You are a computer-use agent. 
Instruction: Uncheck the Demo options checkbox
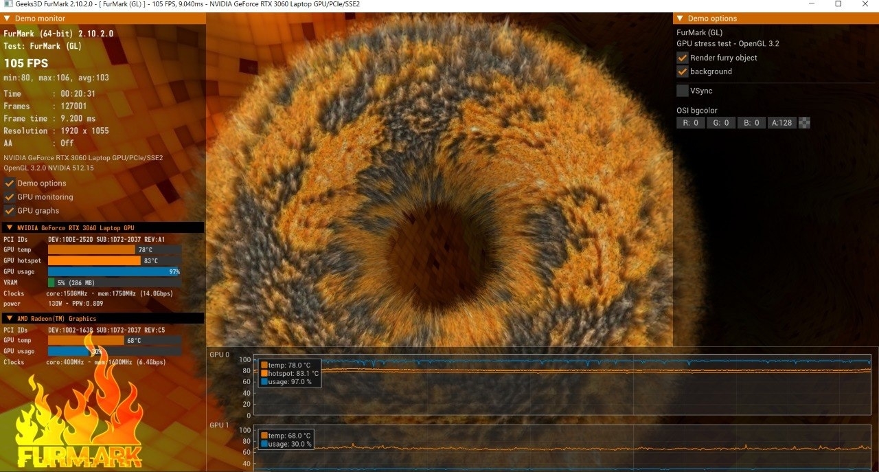click(x=10, y=183)
